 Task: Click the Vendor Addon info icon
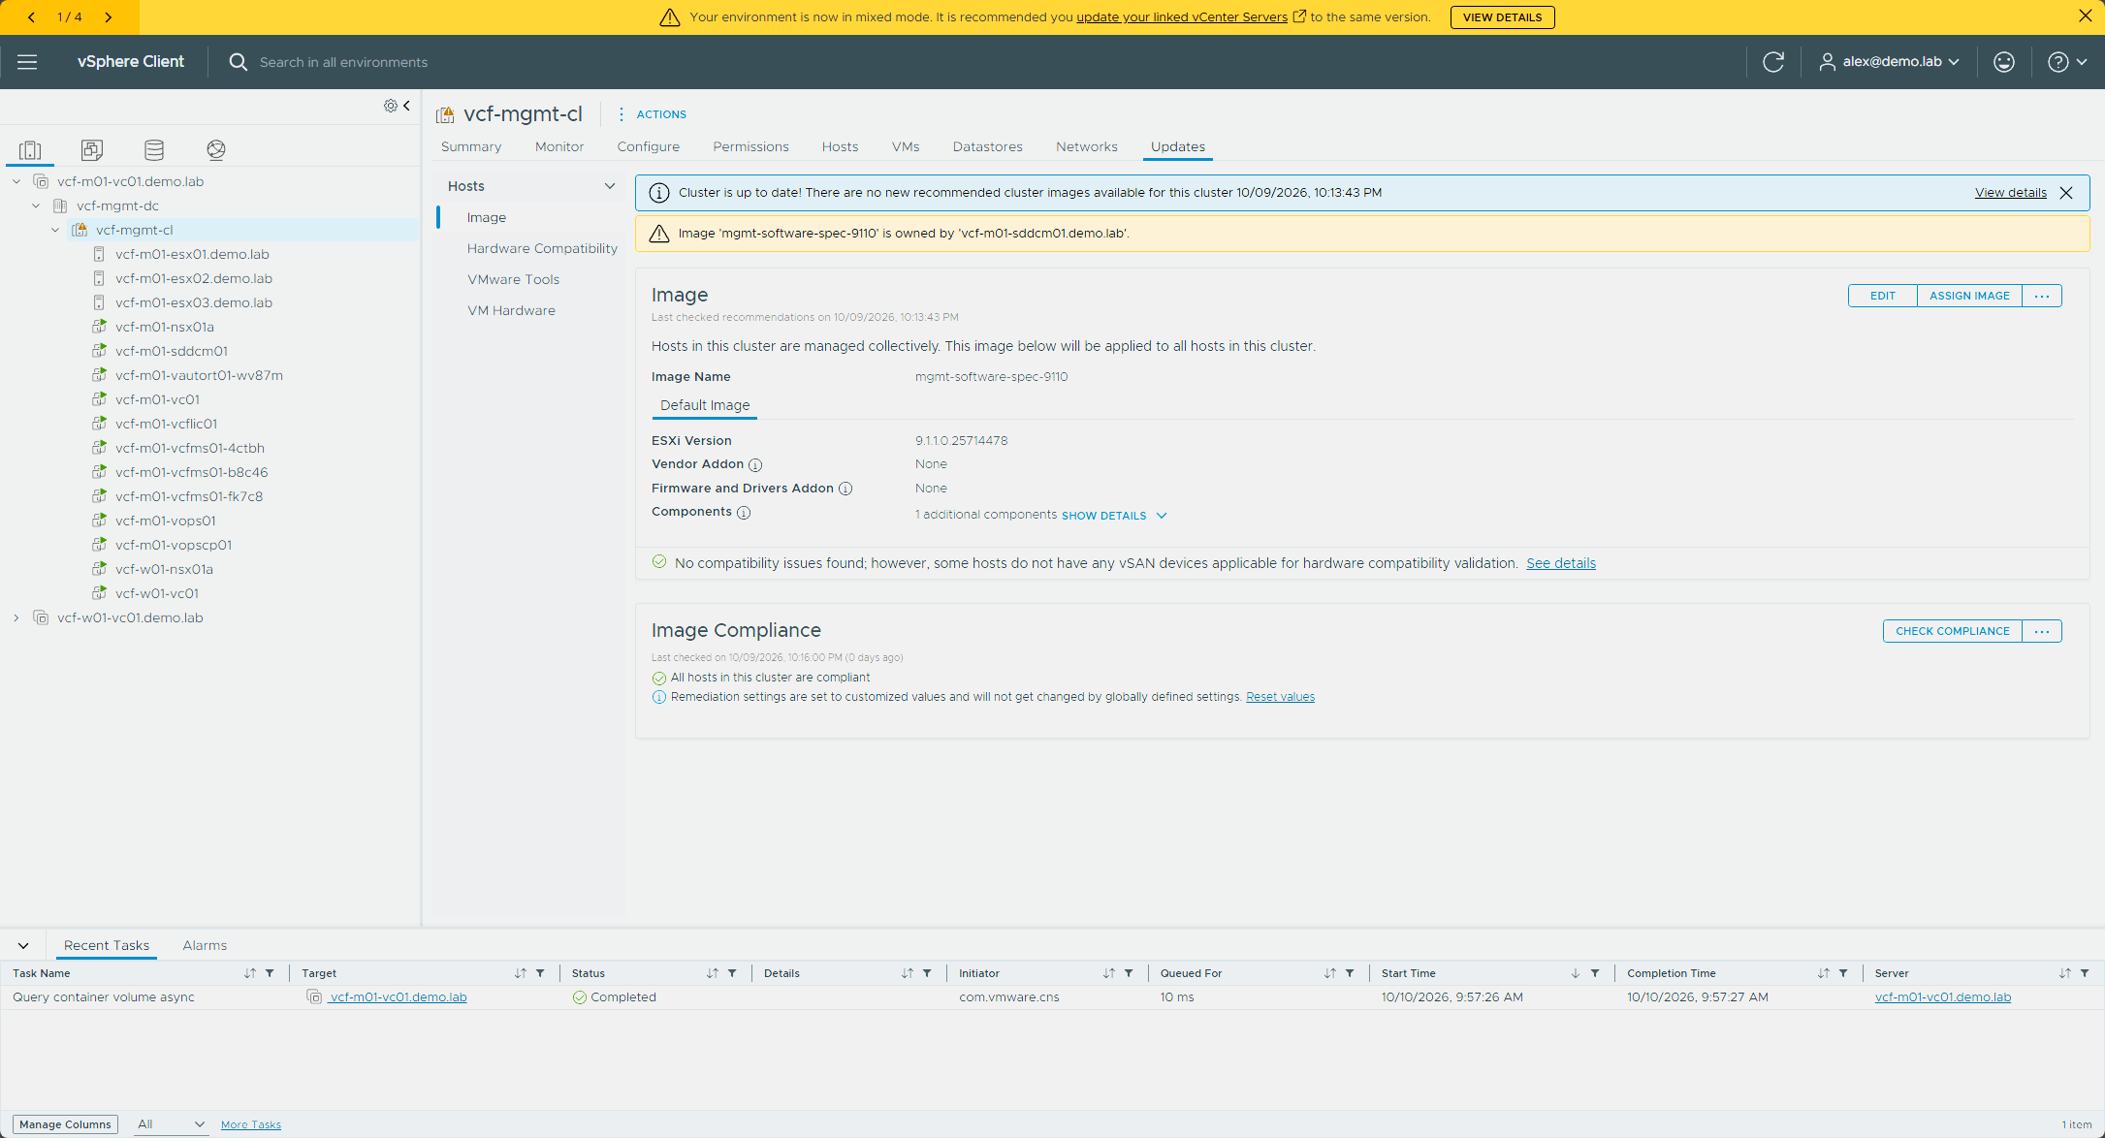click(755, 465)
